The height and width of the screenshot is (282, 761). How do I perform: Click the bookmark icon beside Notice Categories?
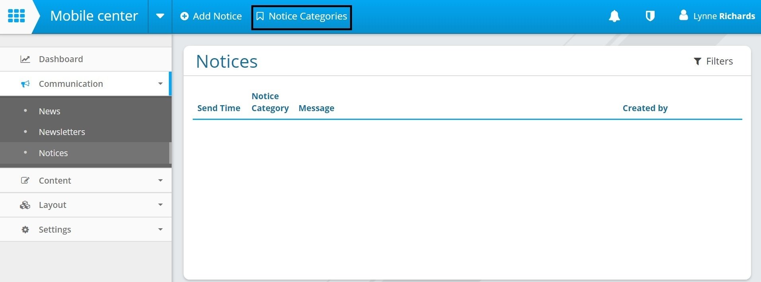(x=260, y=16)
